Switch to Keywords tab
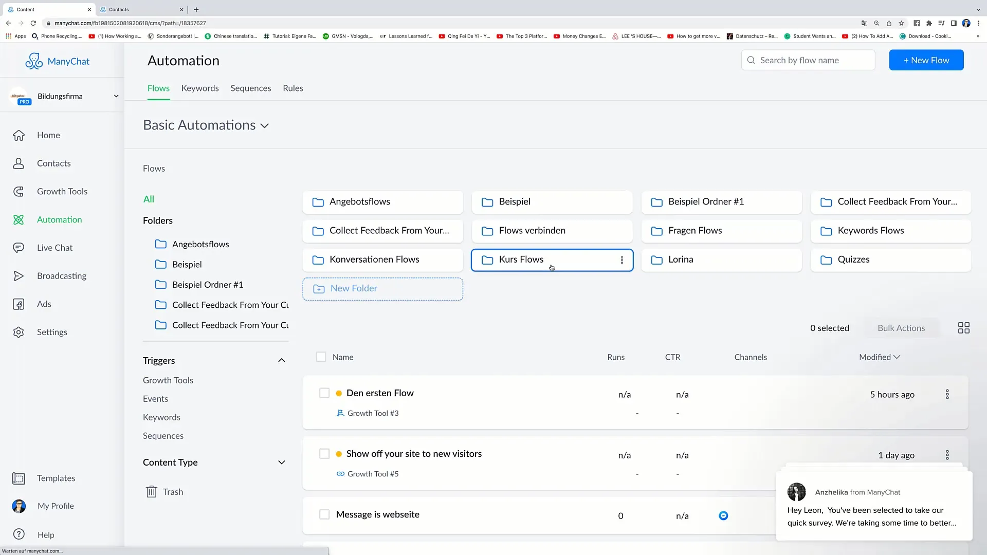Image resolution: width=987 pixels, height=555 pixels. 200,87
